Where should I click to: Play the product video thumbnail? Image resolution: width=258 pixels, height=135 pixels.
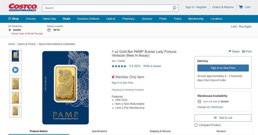click(x=15, y=70)
